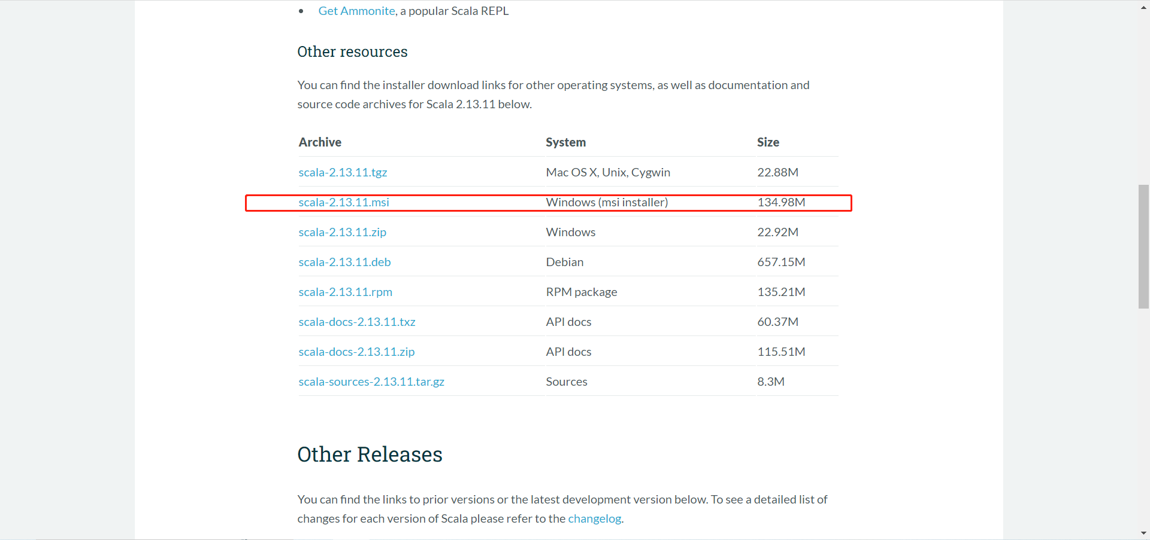Download scala-2.13.11.deb package
1150x540 pixels.
tap(344, 262)
